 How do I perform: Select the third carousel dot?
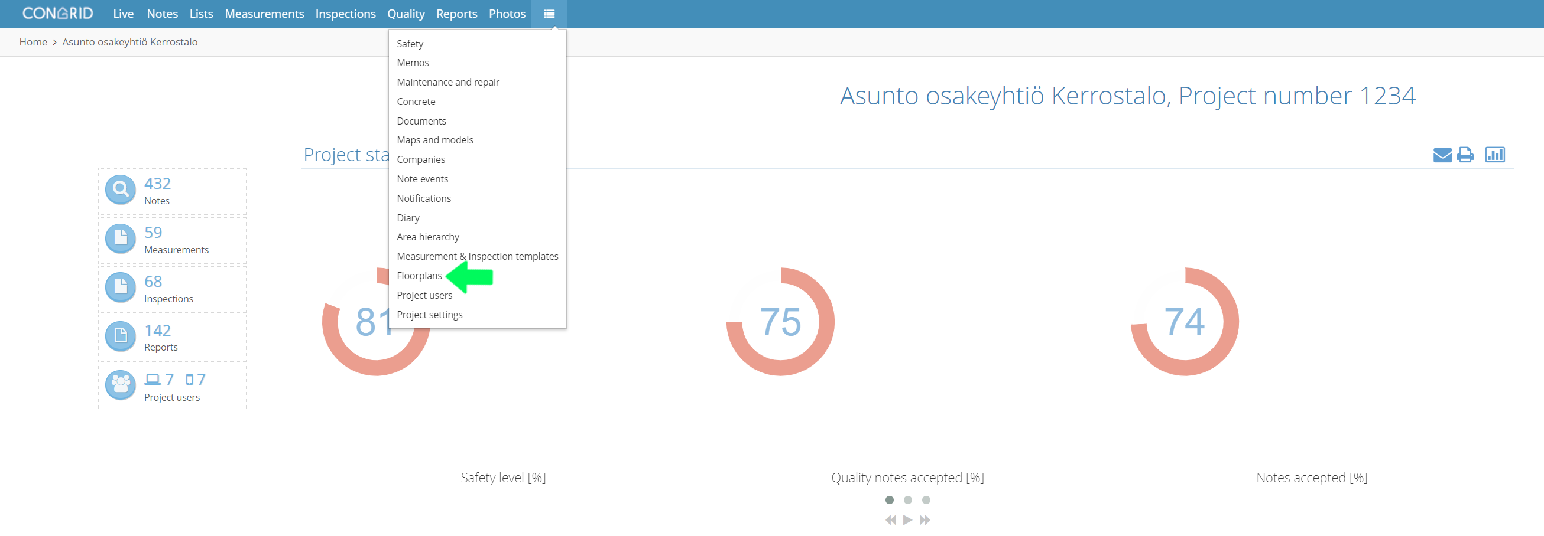(926, 500)
